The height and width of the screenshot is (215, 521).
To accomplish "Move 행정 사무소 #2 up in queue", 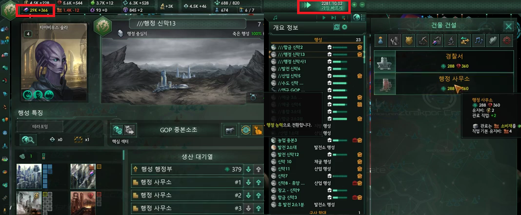I will tap(259, 195).
